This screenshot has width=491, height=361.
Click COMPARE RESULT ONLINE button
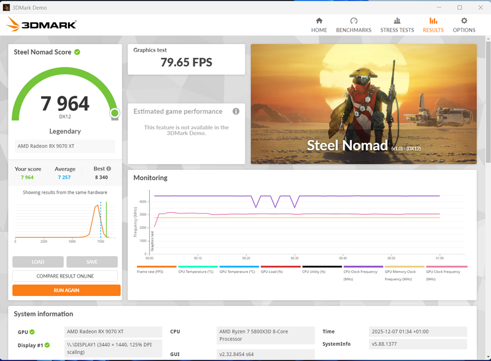coord(65,276)
